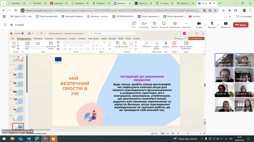The height and width of the screenshot is (142, 254).
Task: Click the PowerPoint zoom slider
Action: [x=188, y=133]
